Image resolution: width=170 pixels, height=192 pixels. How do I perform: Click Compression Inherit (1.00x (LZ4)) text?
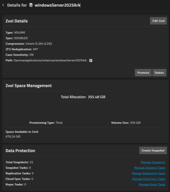point(29,44)
